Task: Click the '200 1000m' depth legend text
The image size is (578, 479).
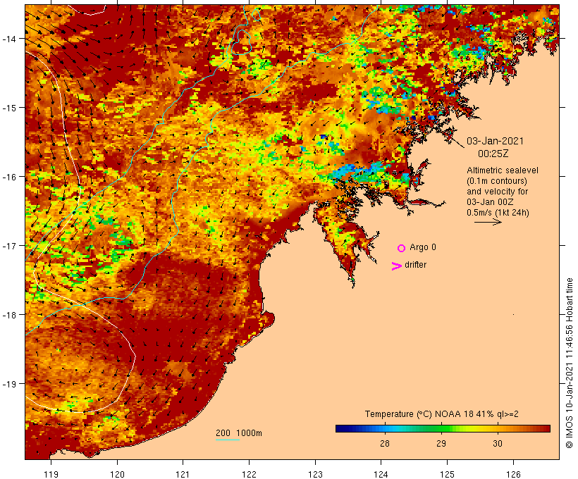Action: tap(239, 433)
